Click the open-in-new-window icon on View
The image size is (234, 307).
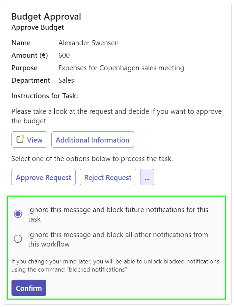(x=20, y=139)
